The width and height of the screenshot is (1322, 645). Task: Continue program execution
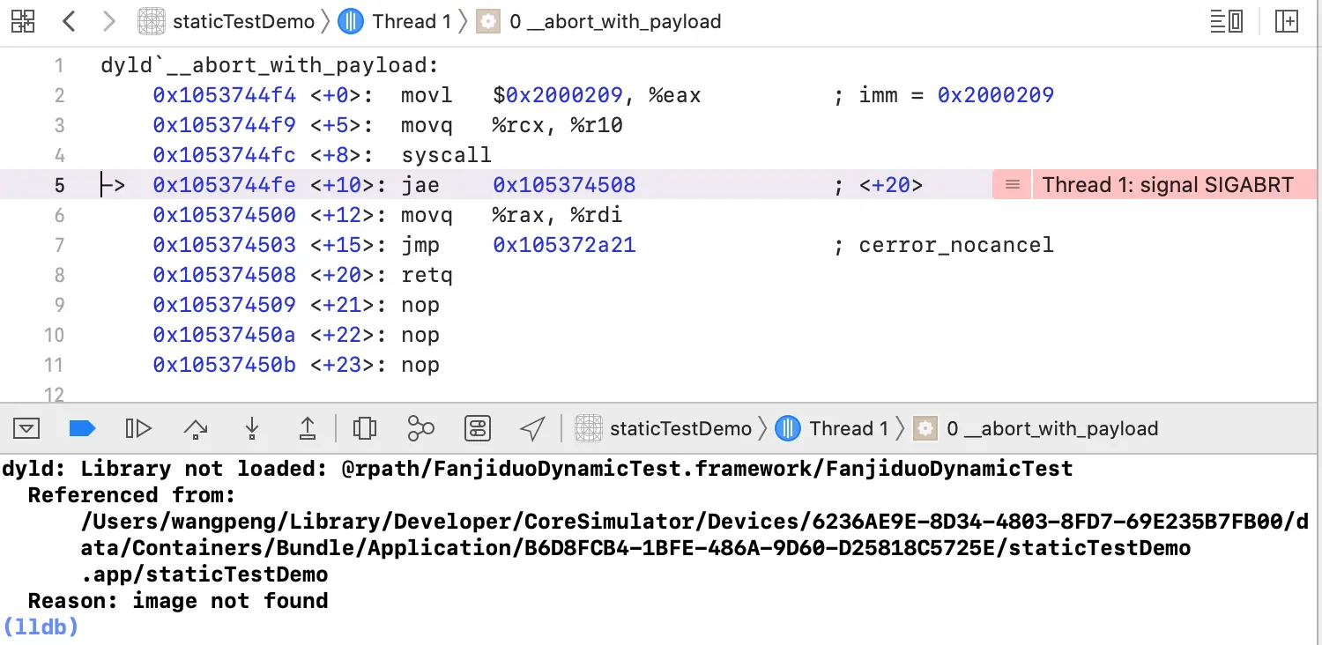coord(138,429)
